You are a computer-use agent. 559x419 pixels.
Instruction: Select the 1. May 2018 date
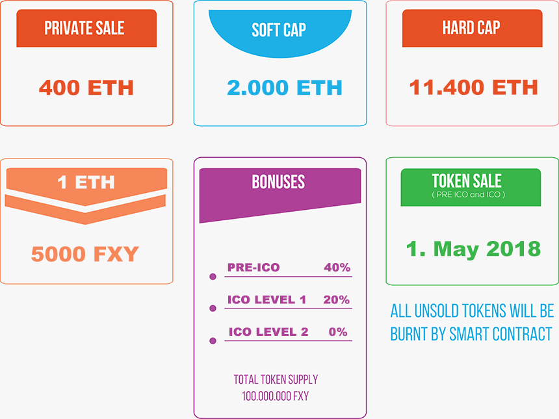pos(473,249)
